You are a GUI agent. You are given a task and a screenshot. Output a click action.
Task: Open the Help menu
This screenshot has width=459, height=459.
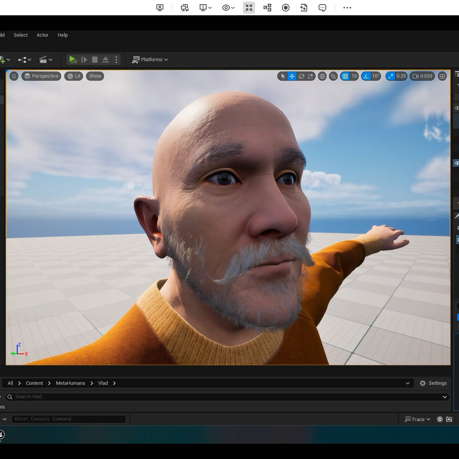click(63, 35)
